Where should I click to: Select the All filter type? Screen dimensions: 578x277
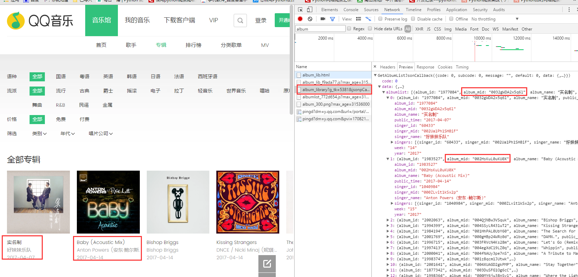pos(408,29)
